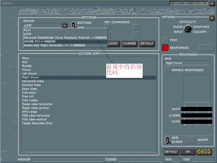The width and height of the screenshot is (217, 163).
Task: Click the date and time display
Action: [189, 3]
